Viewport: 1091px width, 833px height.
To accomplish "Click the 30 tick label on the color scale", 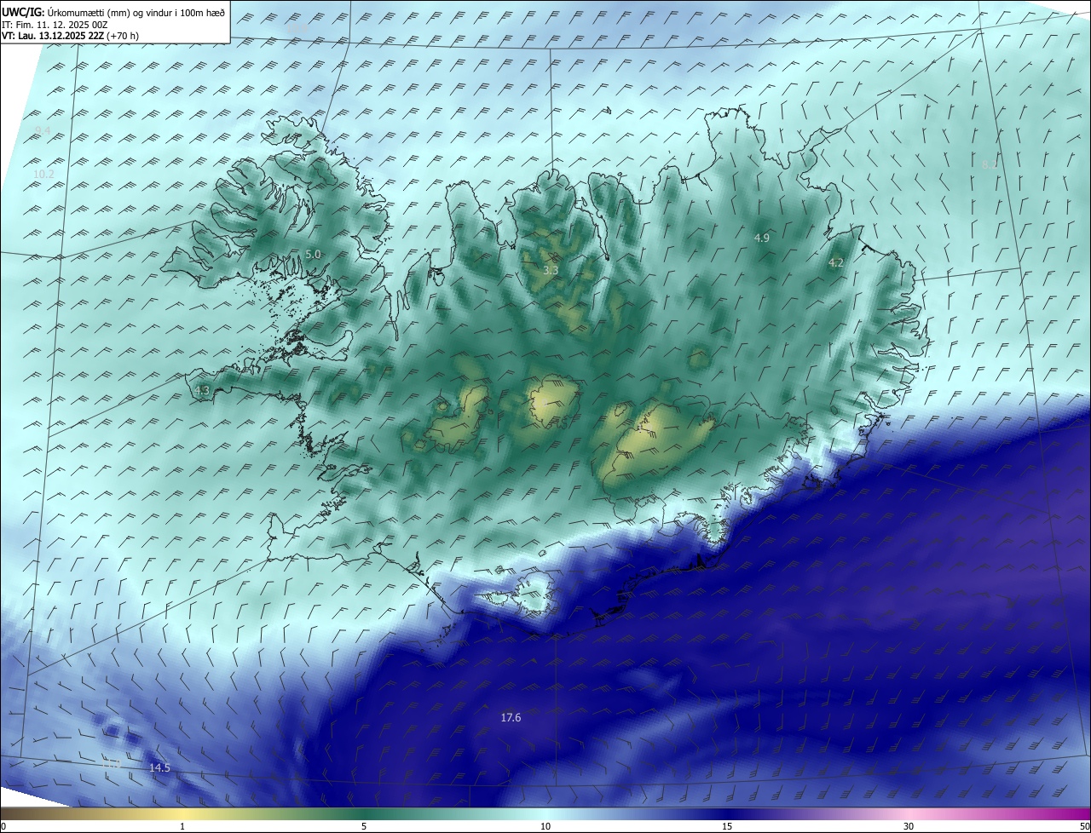I will tap(909, 826).
